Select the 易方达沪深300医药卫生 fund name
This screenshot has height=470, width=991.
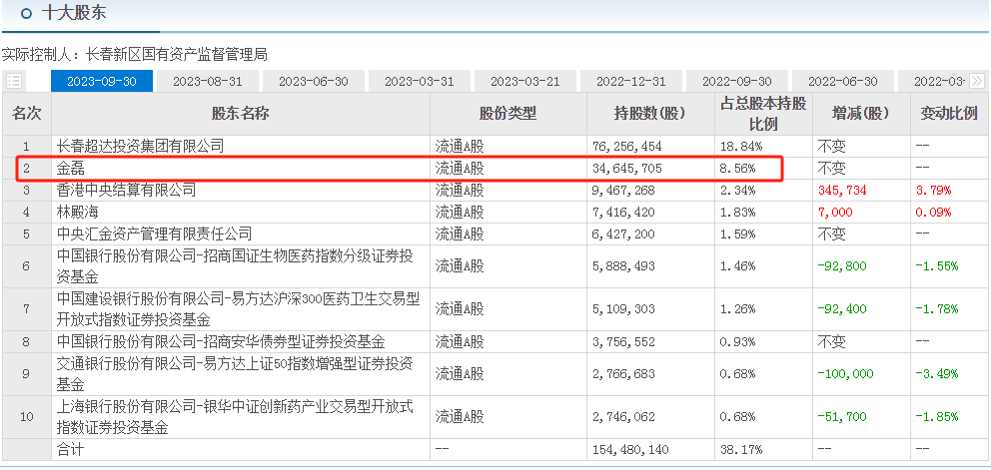click(239, 309)
